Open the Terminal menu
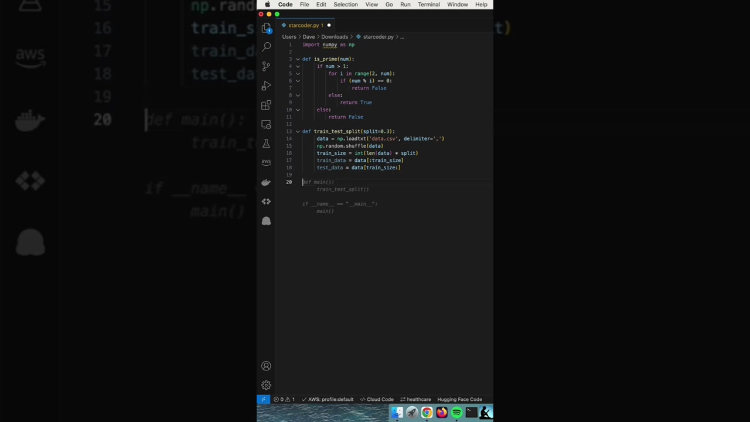Image resolution: width=750 pixels, height=422 pixels. 428,5
